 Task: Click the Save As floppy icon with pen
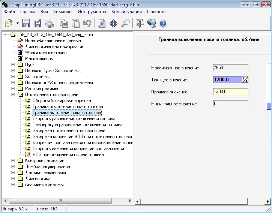38,24
